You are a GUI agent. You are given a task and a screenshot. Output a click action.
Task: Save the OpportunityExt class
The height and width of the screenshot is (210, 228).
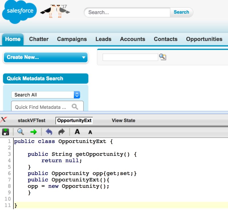point(5,132)
